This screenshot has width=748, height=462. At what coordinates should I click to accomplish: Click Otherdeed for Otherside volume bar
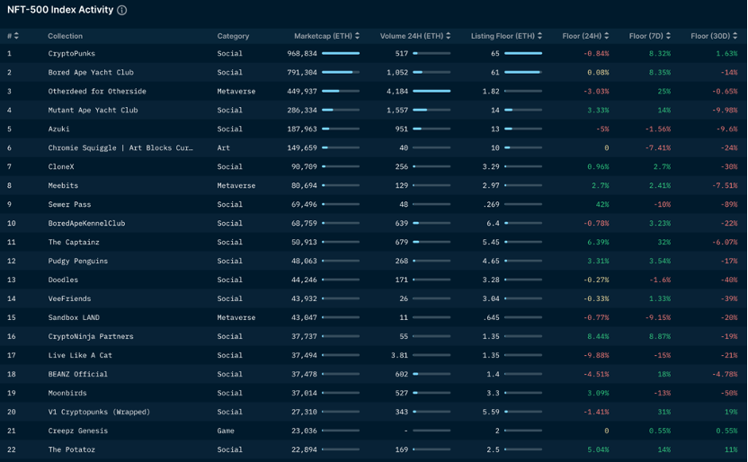click(432, 91)
